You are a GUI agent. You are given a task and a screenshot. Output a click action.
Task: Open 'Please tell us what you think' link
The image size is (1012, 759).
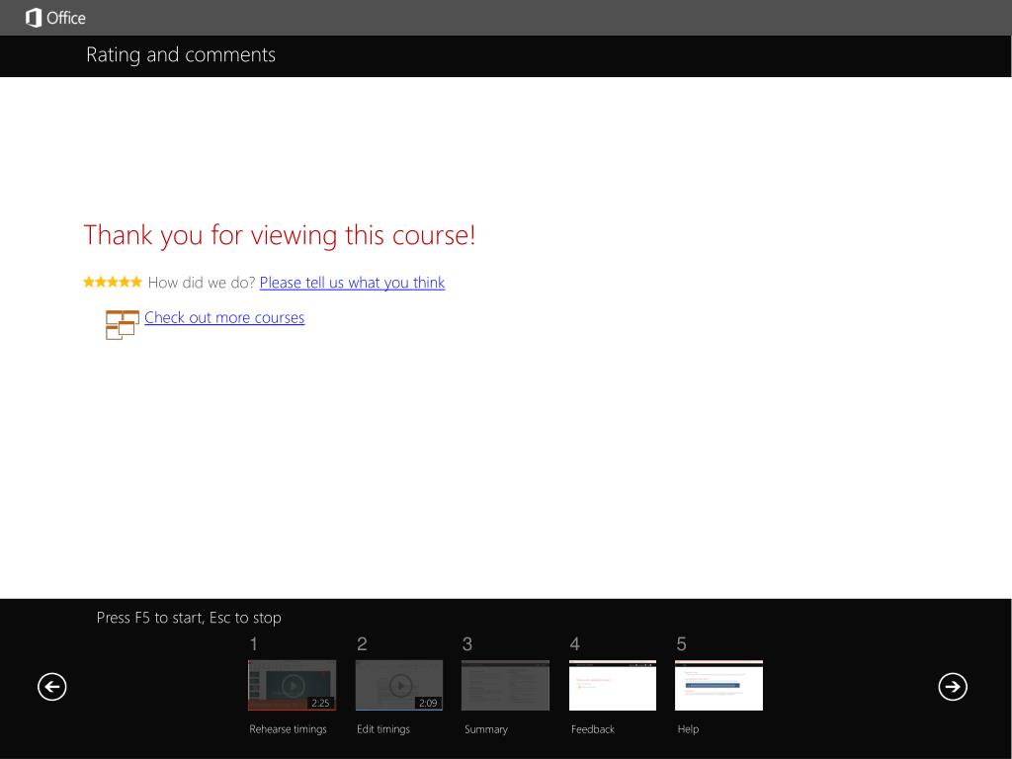pyautogui.click(x=353, y=283)
